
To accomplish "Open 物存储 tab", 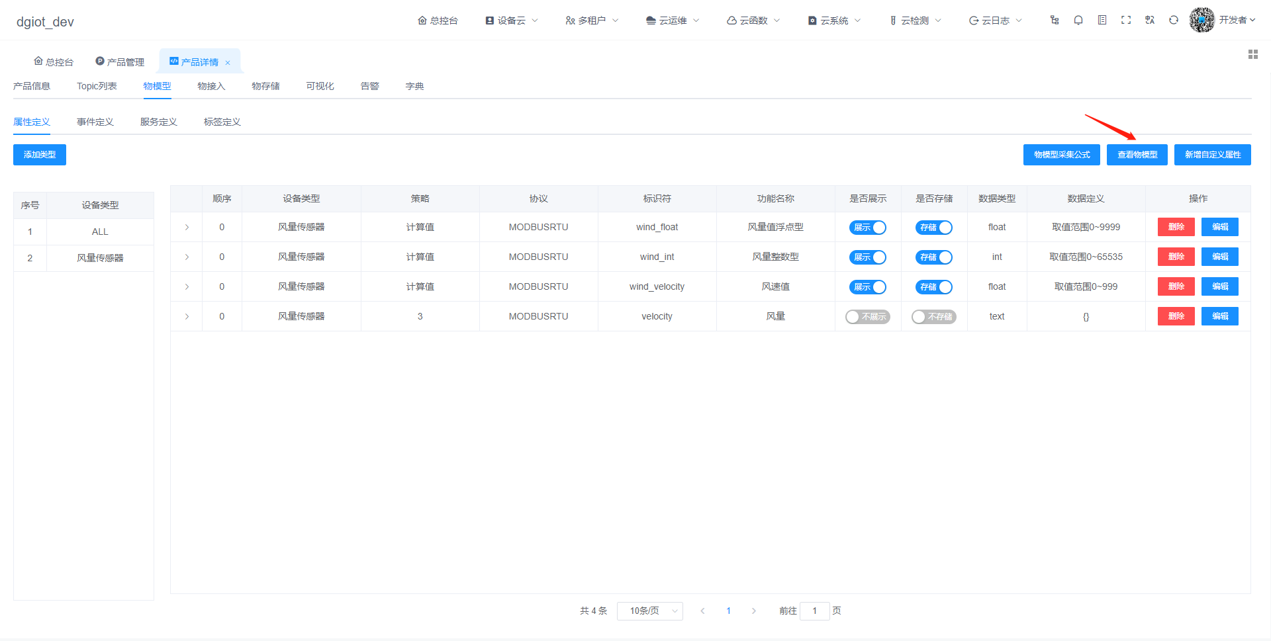I will [x=265, y=86].
